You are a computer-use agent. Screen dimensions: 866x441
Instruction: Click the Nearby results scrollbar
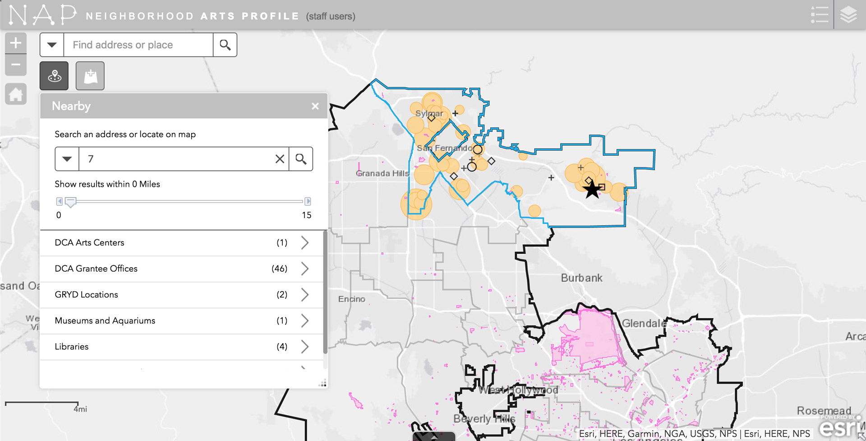point(325,292)
